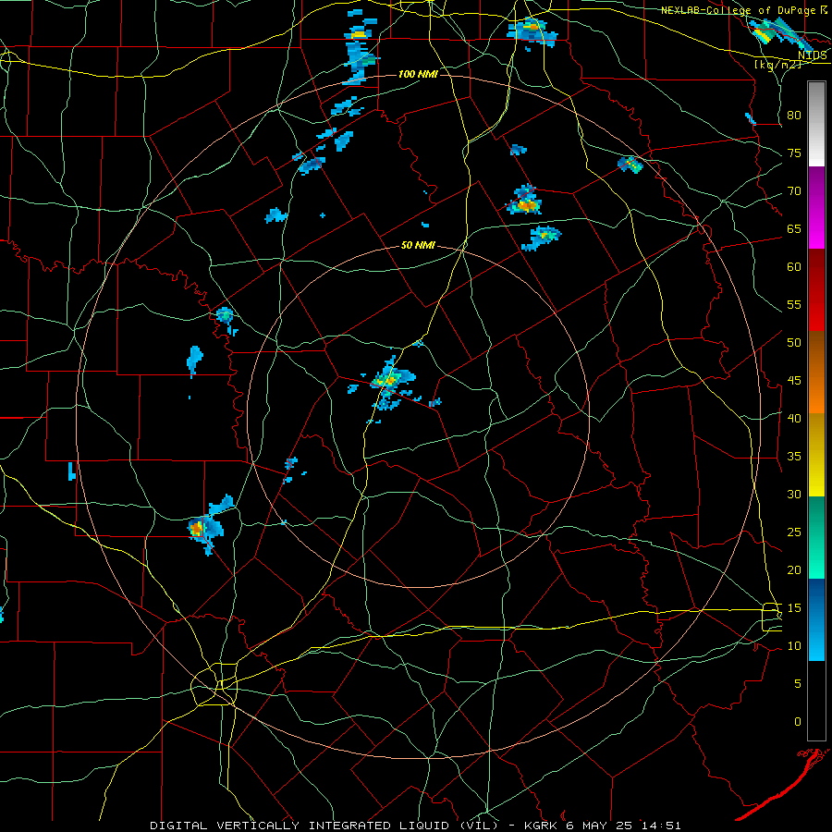Click the "100 NMI" range ring label
The image size is (832, 832).
(x=418, y=74)
